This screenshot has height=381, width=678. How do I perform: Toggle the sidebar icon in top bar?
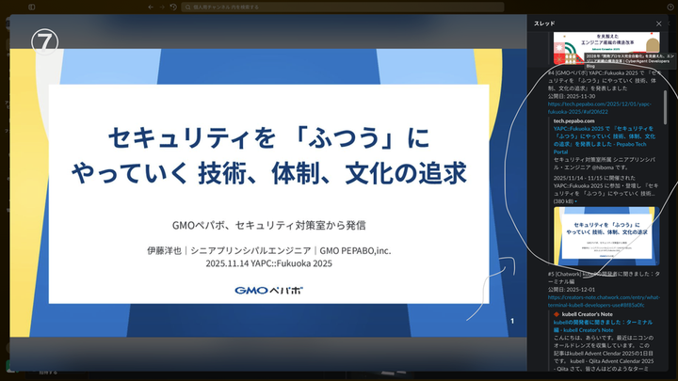click(32, 7)
